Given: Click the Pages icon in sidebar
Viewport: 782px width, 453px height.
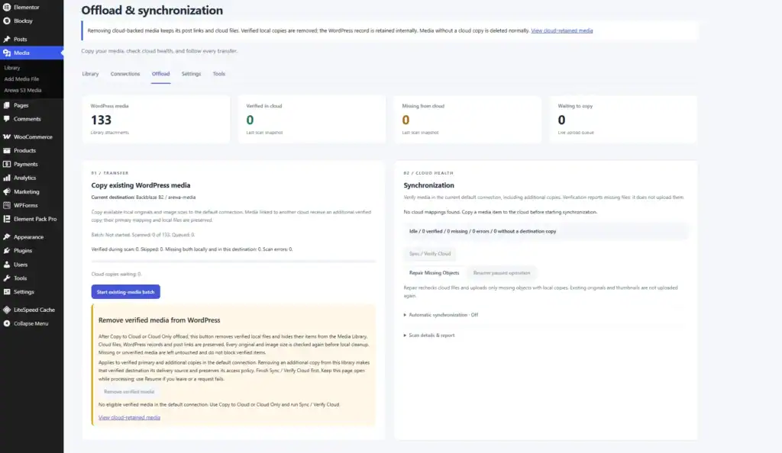Looking at the screenshot, I should click(x=6, y=105).
